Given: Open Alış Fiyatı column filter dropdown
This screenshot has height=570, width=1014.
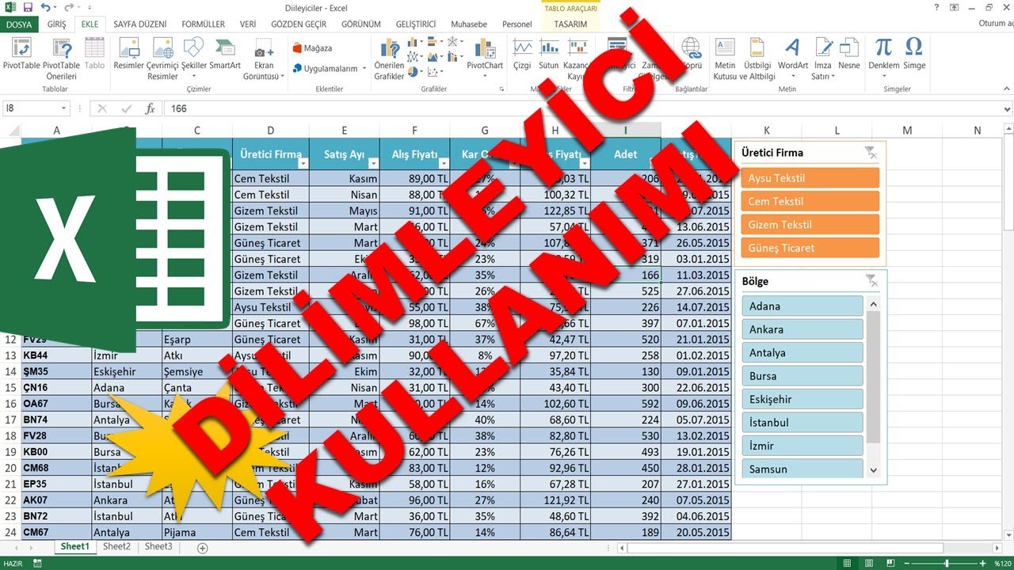Looking at the screenshot, I should pos(443,163).
